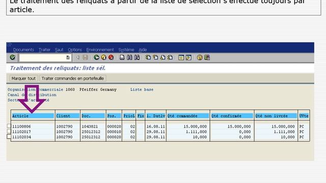Go to the previous page icon
This screenshot has height=183, width=326.
tap(155, 57)
